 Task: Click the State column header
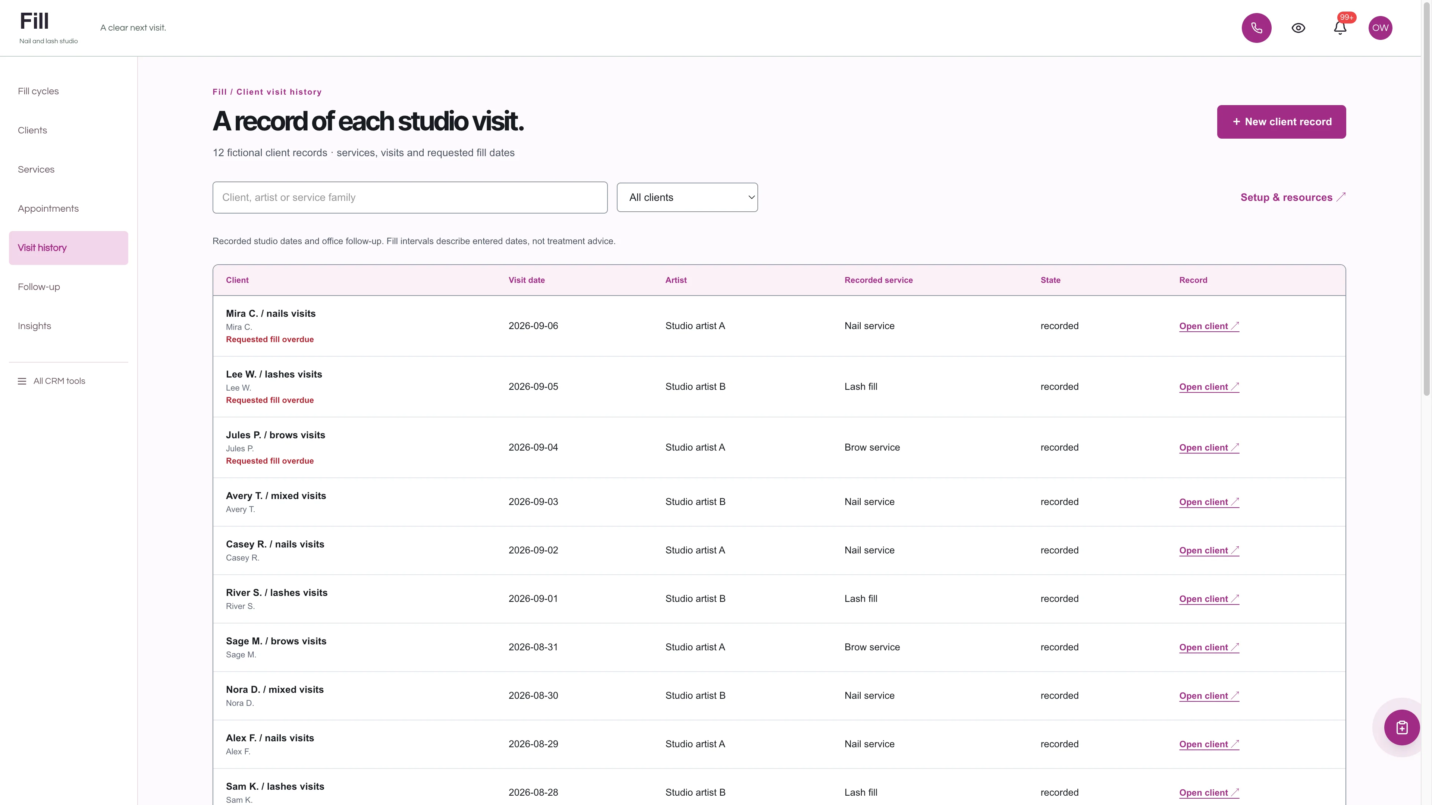tap(1050, 280)
